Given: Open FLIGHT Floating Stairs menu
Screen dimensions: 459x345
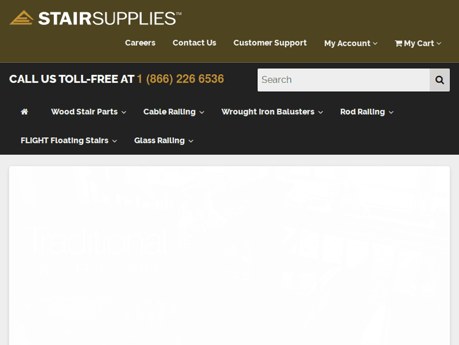Looking at the screenshot, I should [x=69, y=140].
